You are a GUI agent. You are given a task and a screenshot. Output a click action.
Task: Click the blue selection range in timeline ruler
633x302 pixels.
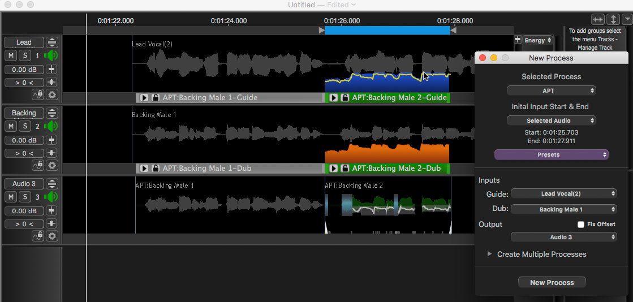387,30
